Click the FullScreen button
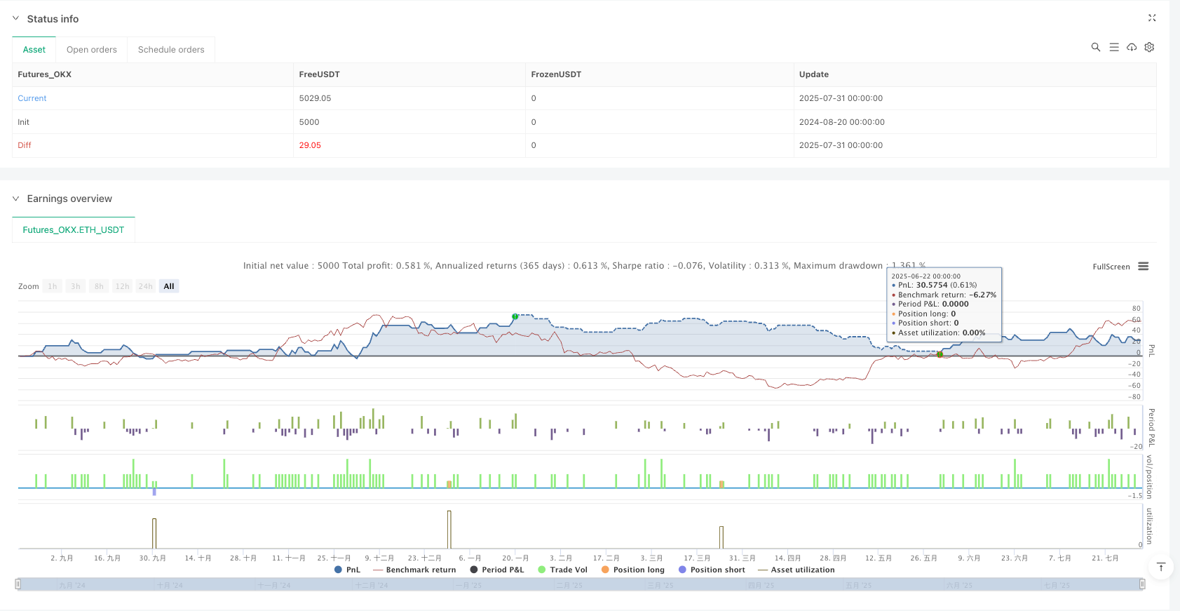Viewport: 1180px width, 611px height. point(1111,267)
